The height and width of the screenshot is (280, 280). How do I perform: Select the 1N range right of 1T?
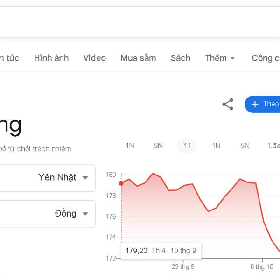click(x=216, y=146)
